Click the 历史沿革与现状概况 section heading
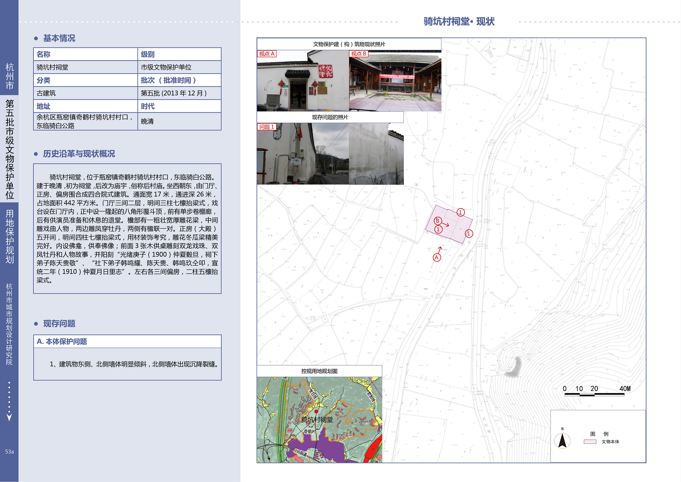This screenshot has width=681, height=482. (79, 154)
